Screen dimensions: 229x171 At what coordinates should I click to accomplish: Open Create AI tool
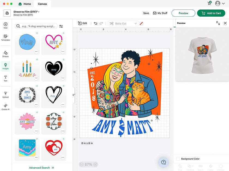pyautogui.click(x=5, y=107)
